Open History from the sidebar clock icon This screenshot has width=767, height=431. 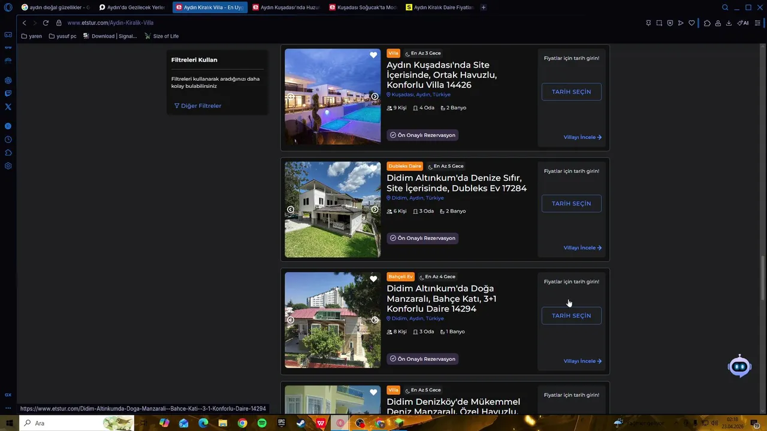(8, 139)
